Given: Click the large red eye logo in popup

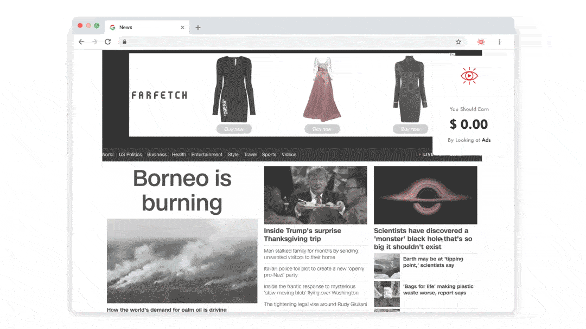Looking at the screenshot, I should pos(469,76).
